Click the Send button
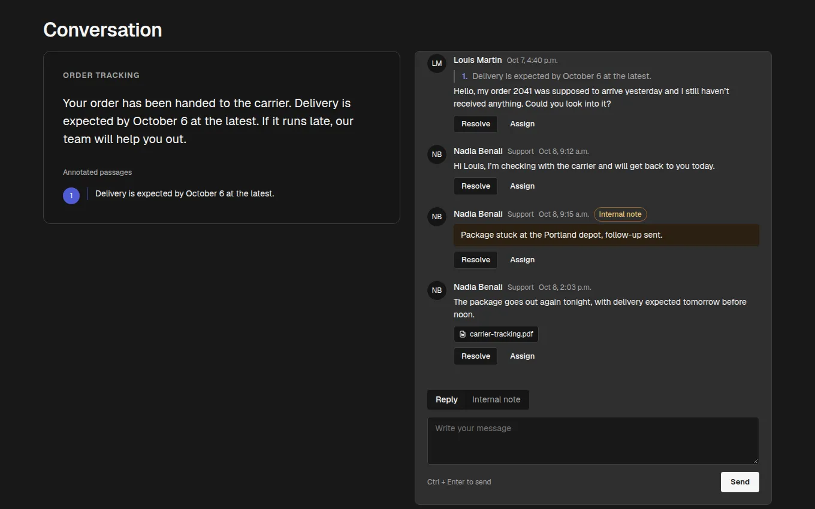Image resolution: width=815 pixels, height=509 pixels. [740, 482]
